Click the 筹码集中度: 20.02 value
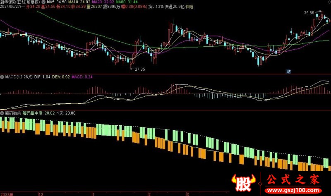Image resolution: width=331 pixels, height=196 pixels. click(x=38, y=113)
